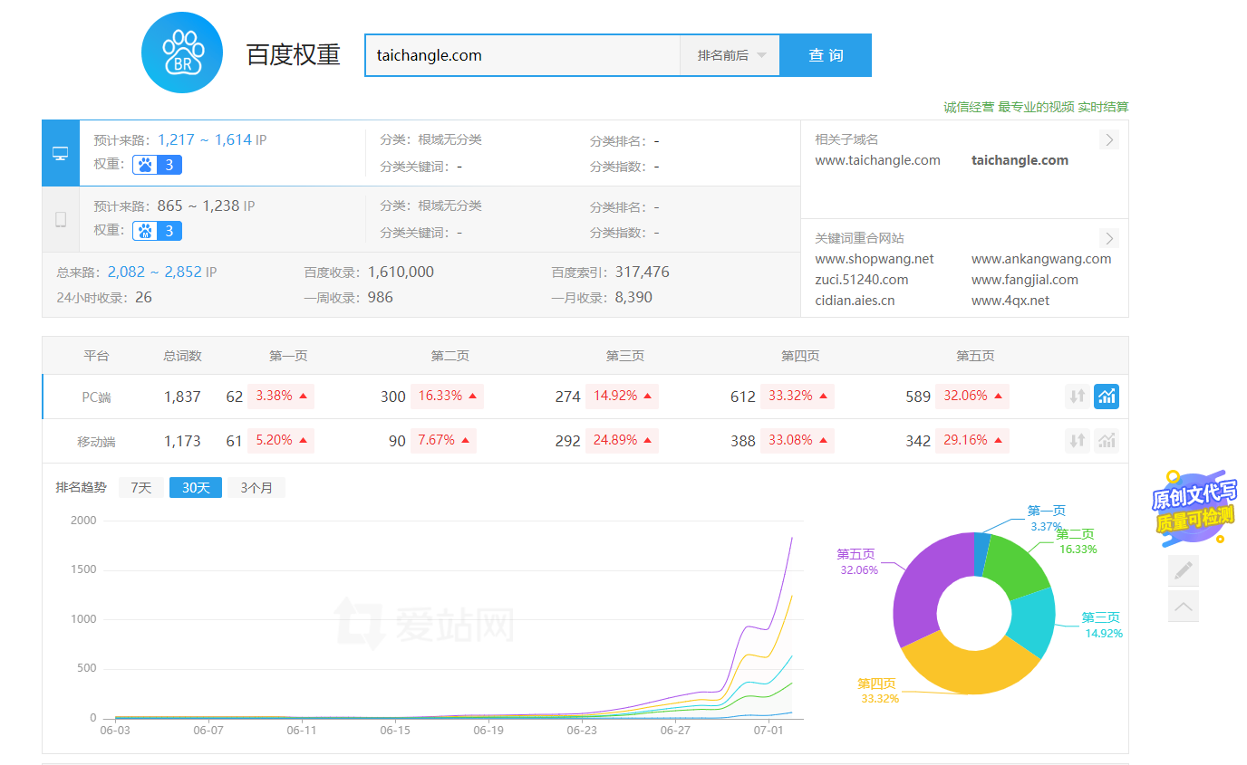Click the pencil edit feedback icon
This screenshot has width=1247, height=765.
[1184, 570]
